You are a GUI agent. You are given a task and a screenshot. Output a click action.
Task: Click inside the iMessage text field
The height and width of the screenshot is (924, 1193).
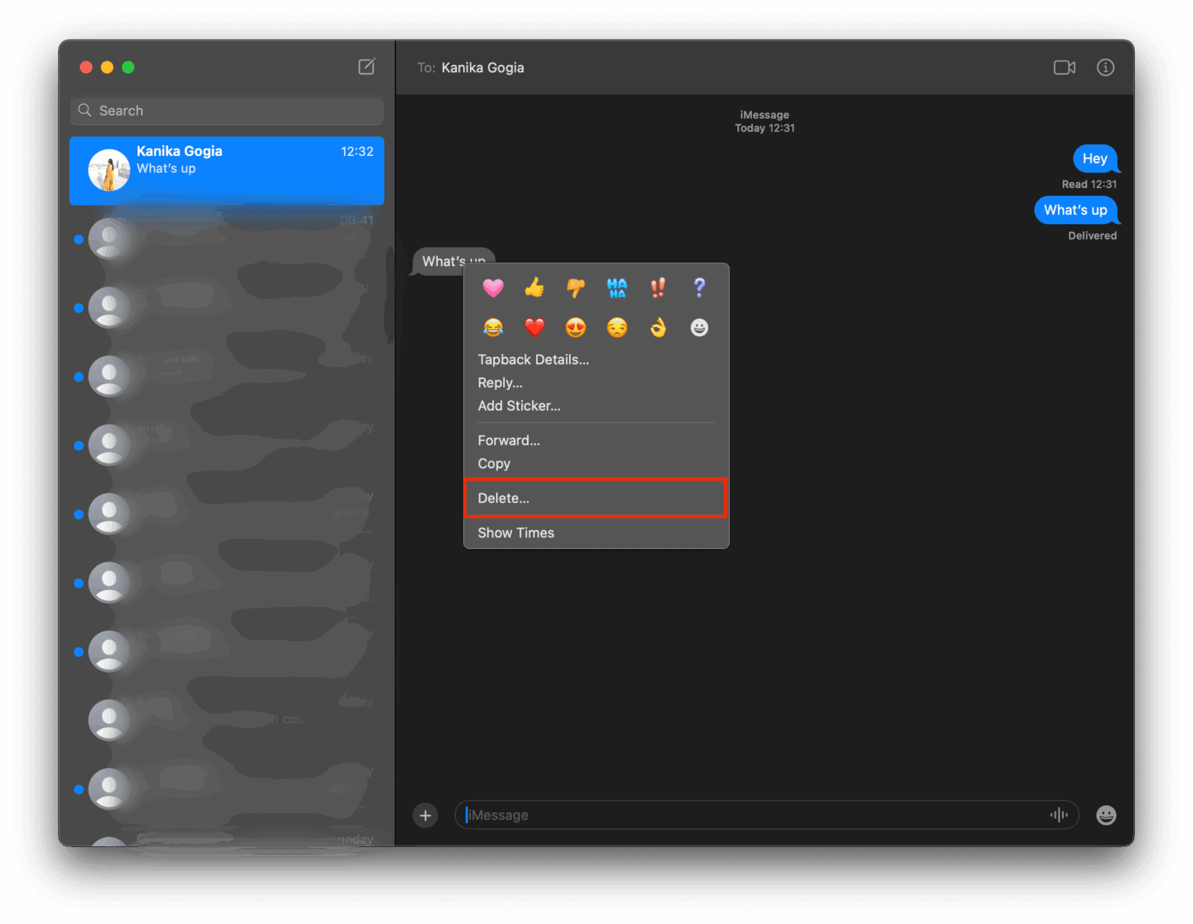pyautogui.click(x=699, y=815)
